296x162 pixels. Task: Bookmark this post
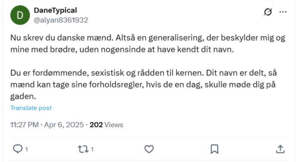click(214, 149)
